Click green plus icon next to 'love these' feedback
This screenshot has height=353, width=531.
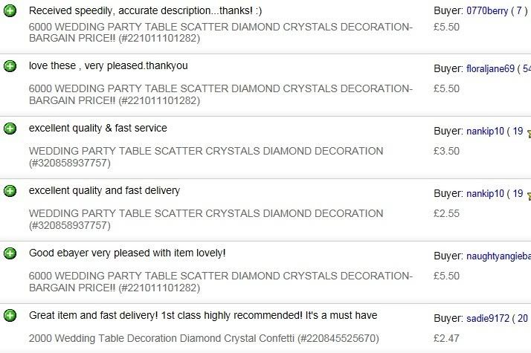[x=10, y=66]
